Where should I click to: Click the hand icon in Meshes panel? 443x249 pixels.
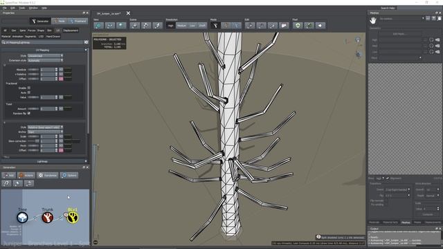pyautogui.click(x=373, y=20)
